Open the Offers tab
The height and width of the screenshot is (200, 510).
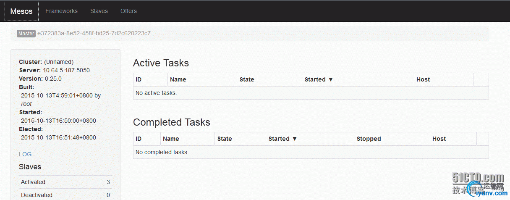coord(128,11)
